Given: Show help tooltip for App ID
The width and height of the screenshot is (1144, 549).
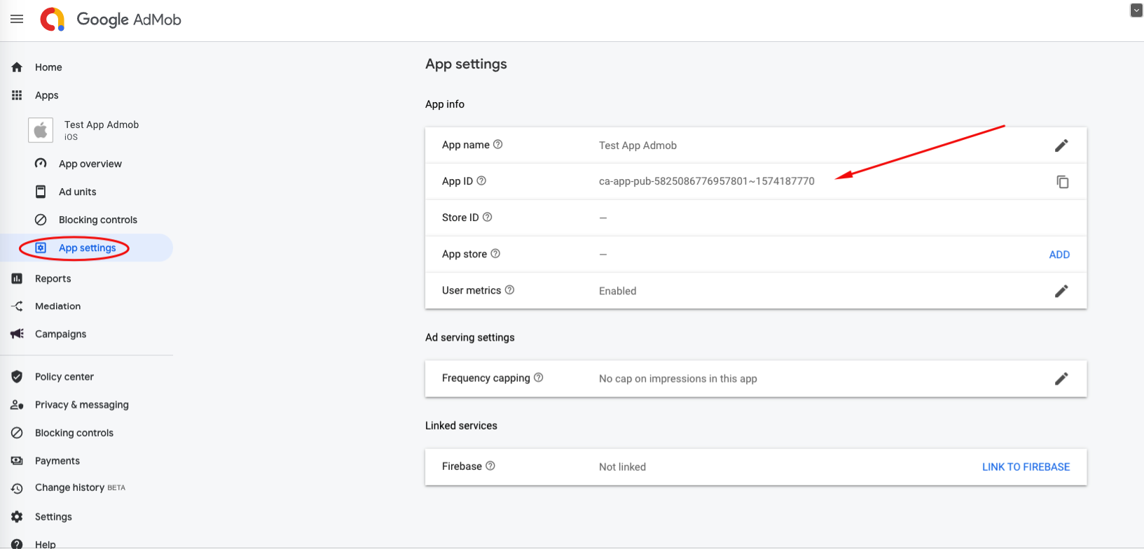Looking at the screenshot, I should [x=481, y=181].
